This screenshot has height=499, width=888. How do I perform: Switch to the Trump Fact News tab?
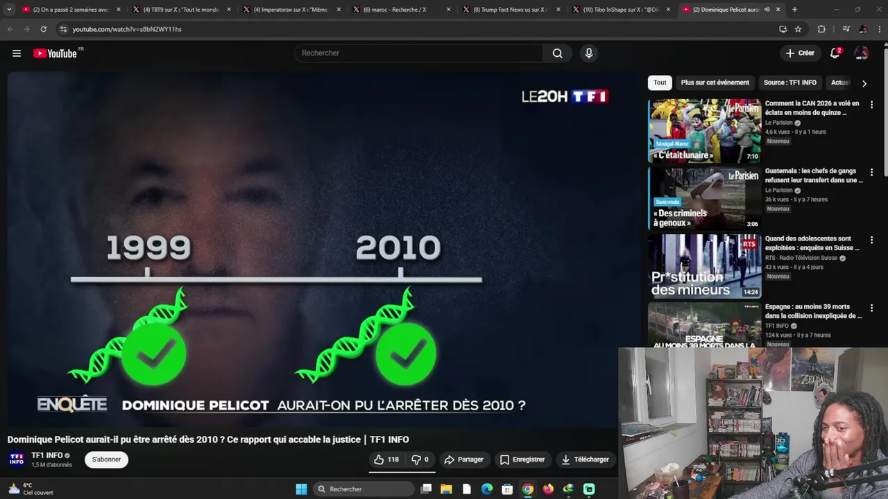point(512,10)
